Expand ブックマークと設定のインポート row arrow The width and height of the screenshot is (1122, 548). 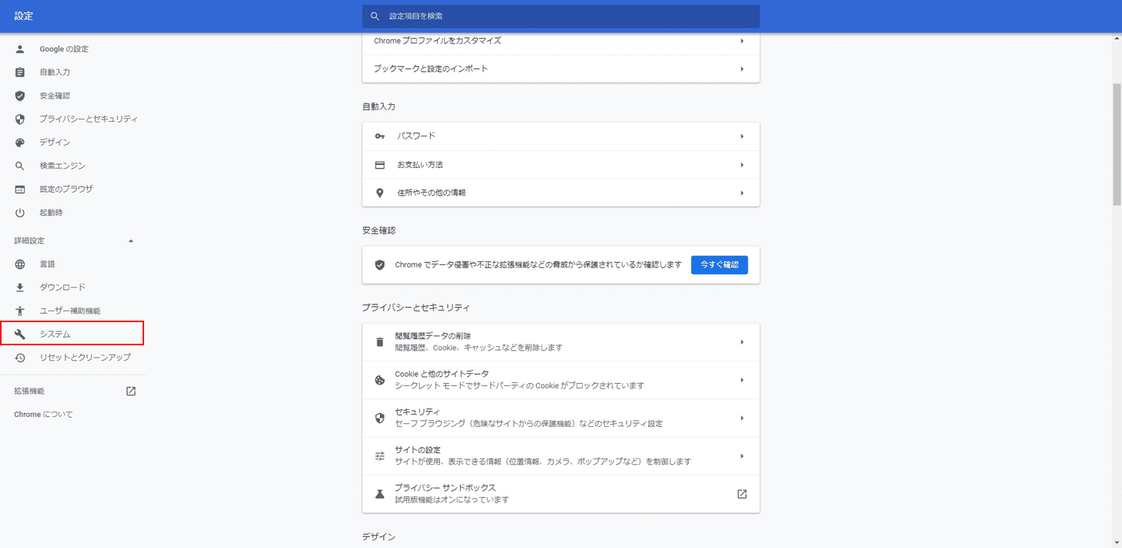(x=742, y=69)
